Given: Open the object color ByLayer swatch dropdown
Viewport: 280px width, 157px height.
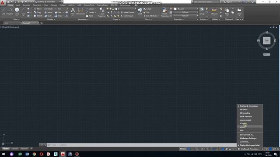Looking at the screenshot, I should (186, 9).
